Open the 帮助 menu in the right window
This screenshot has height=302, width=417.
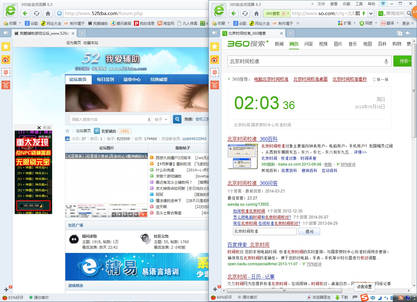(x=372, y=4)
